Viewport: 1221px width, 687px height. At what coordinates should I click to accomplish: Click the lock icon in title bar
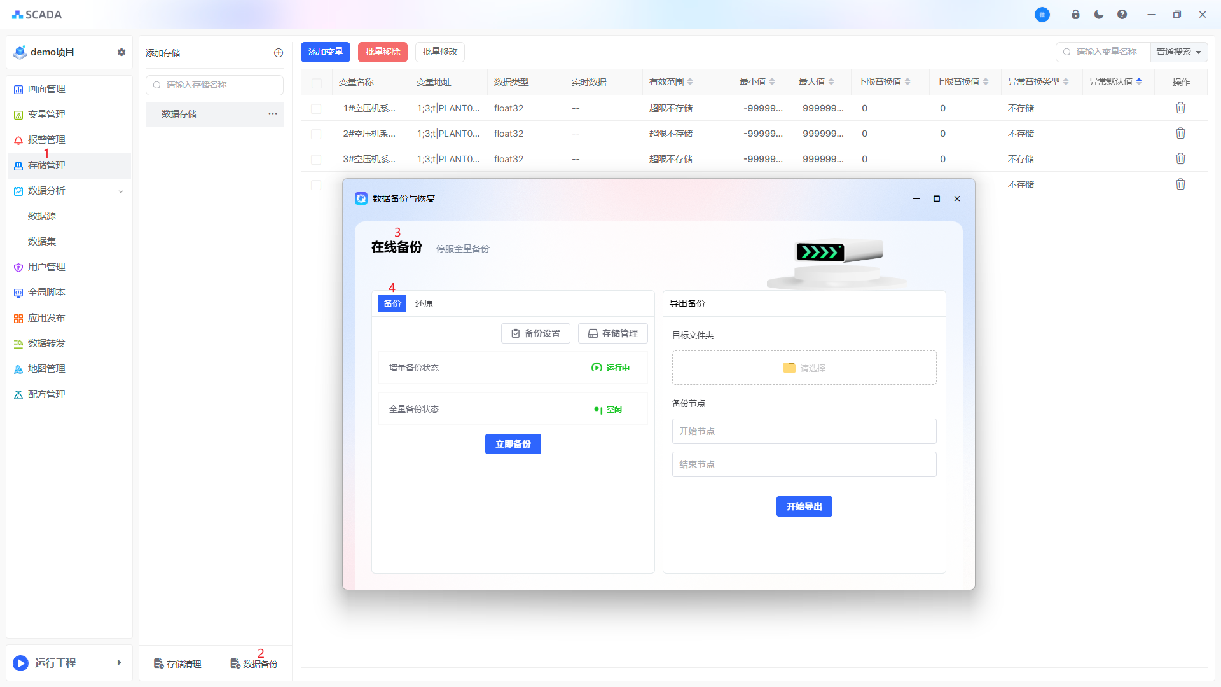(x=1075, y=15)
